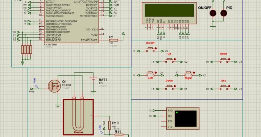
Task: Toggle the red latch dot beside Enter button
Action: click(x=229, y=59)
